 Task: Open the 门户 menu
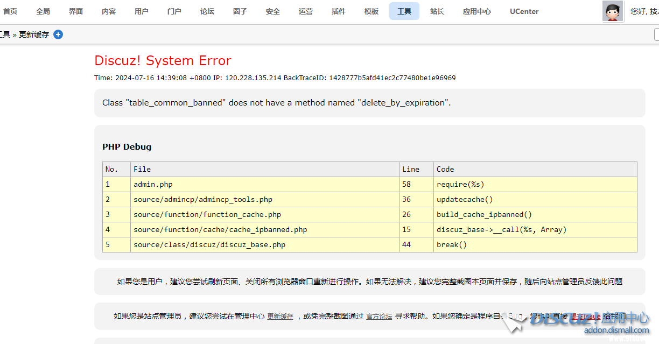[x=174, y=11]
